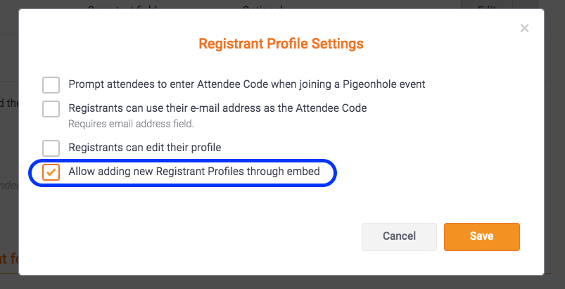Click the orange checkmark icon
The height and width of the screenshot is (289, 565).
point(51,172)
